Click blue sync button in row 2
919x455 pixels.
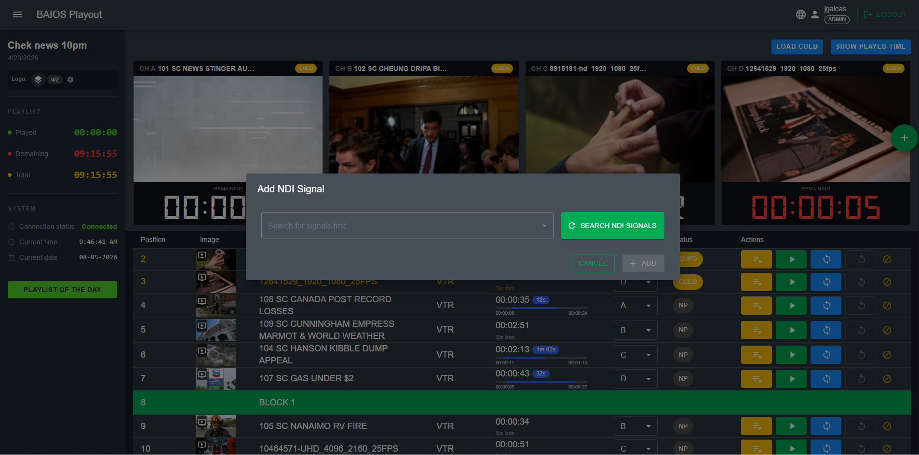tap(826, 259)
